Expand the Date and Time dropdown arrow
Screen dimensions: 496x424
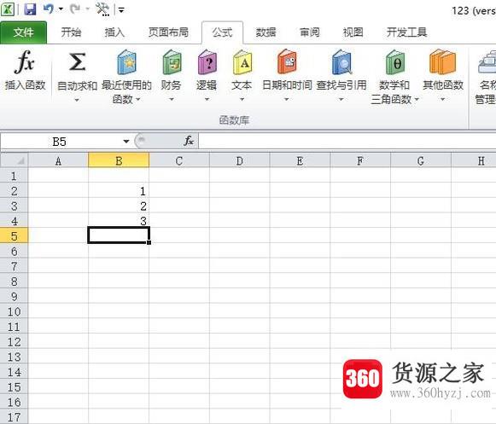(x=286, y=99)
